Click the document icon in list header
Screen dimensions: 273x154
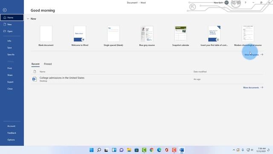[35, 71]
